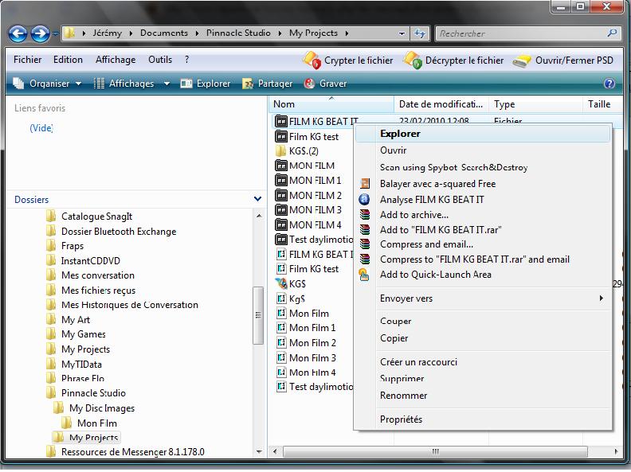The width and height of the screenshot is (631, 472).
Task: Click the KG$.(2) folder icon
Action: pos(281,151)
